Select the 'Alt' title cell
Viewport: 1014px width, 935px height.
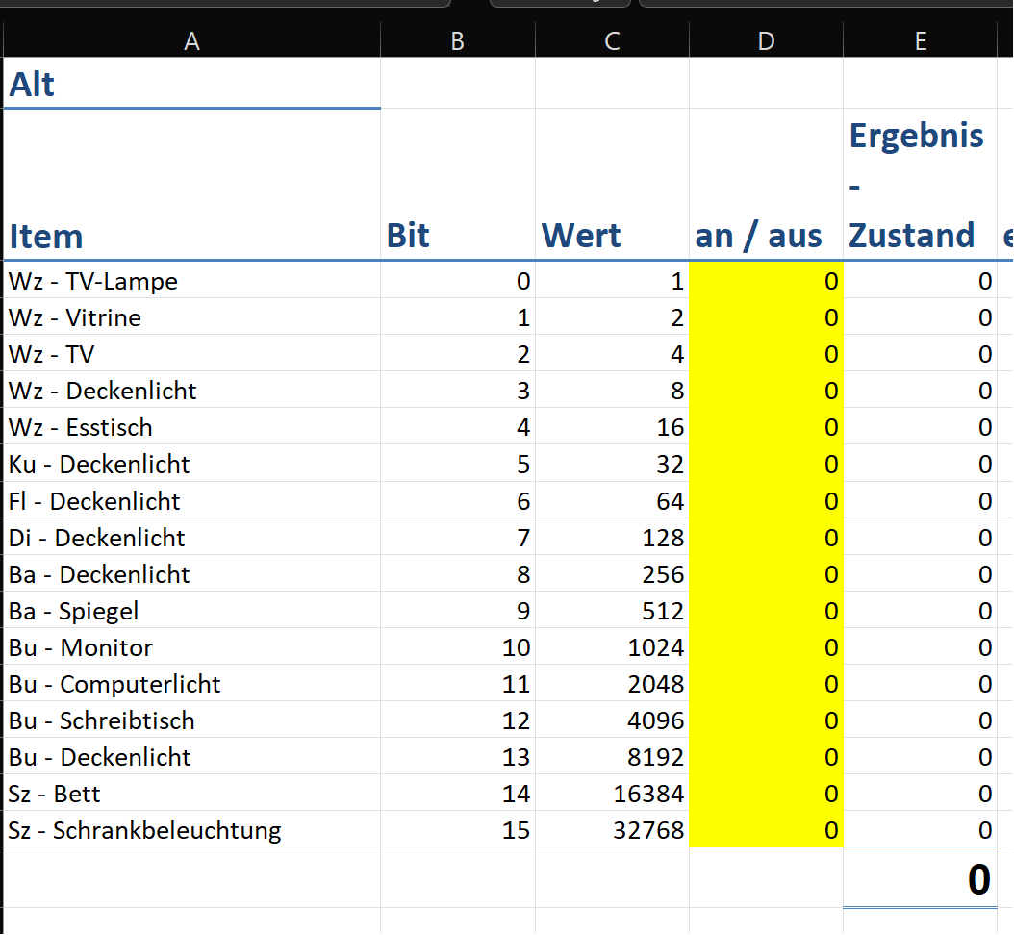pyautogui.click(x=191, y=85)
